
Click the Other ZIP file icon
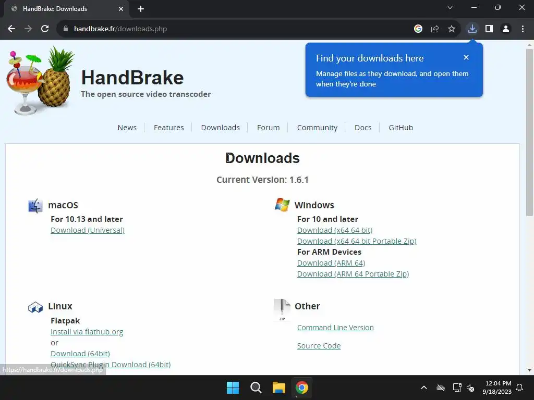[x=282, y=309]
